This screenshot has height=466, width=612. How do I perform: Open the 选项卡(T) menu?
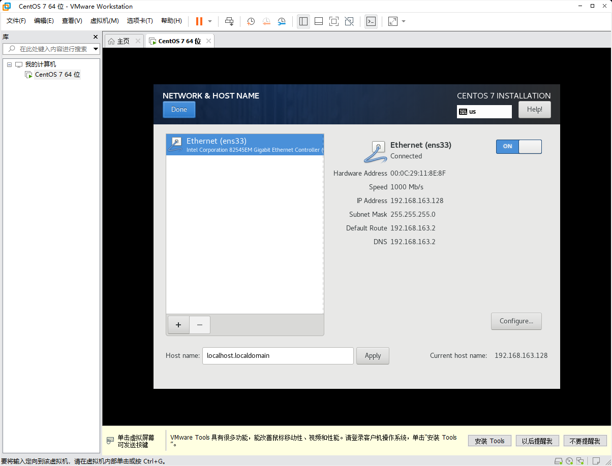point(140,21)
